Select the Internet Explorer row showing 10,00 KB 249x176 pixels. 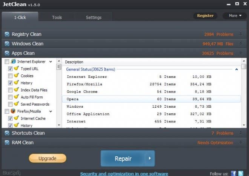tap(152, 77)
